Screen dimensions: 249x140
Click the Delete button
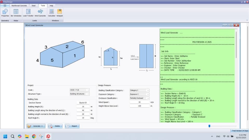[55, 126]
